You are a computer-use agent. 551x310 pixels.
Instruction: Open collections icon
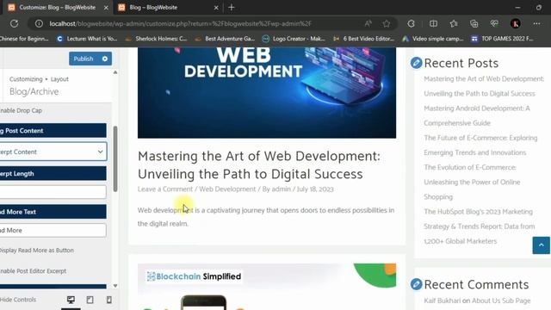[x=474, y=23]
